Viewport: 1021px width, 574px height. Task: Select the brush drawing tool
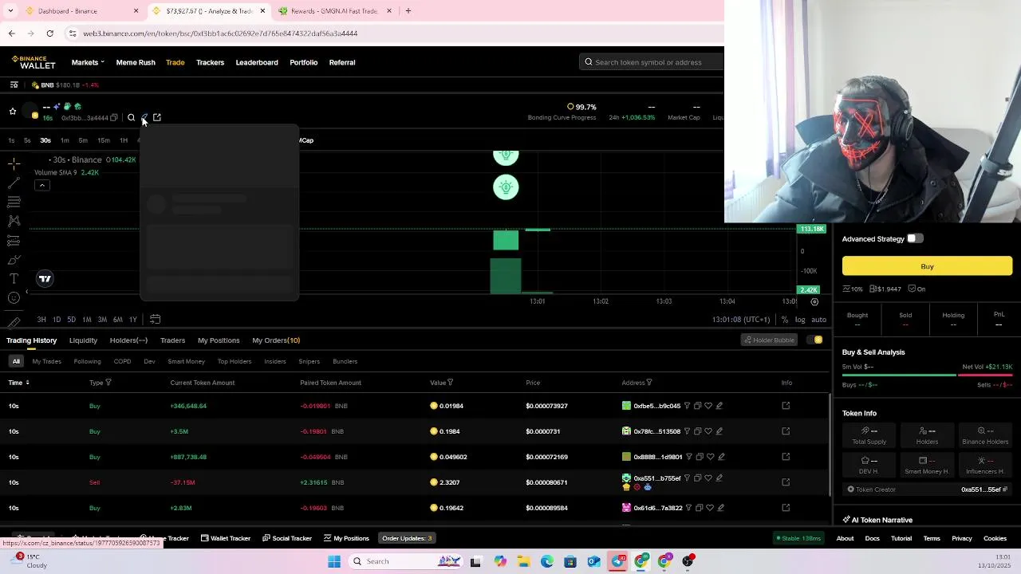tap(14, 259)
